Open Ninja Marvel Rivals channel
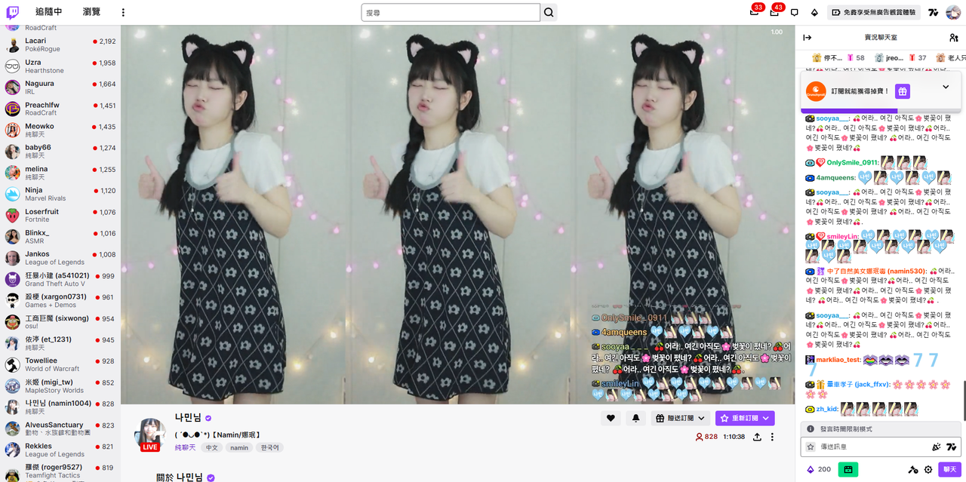This screenshot has width=966, height=482. point(60,194)
